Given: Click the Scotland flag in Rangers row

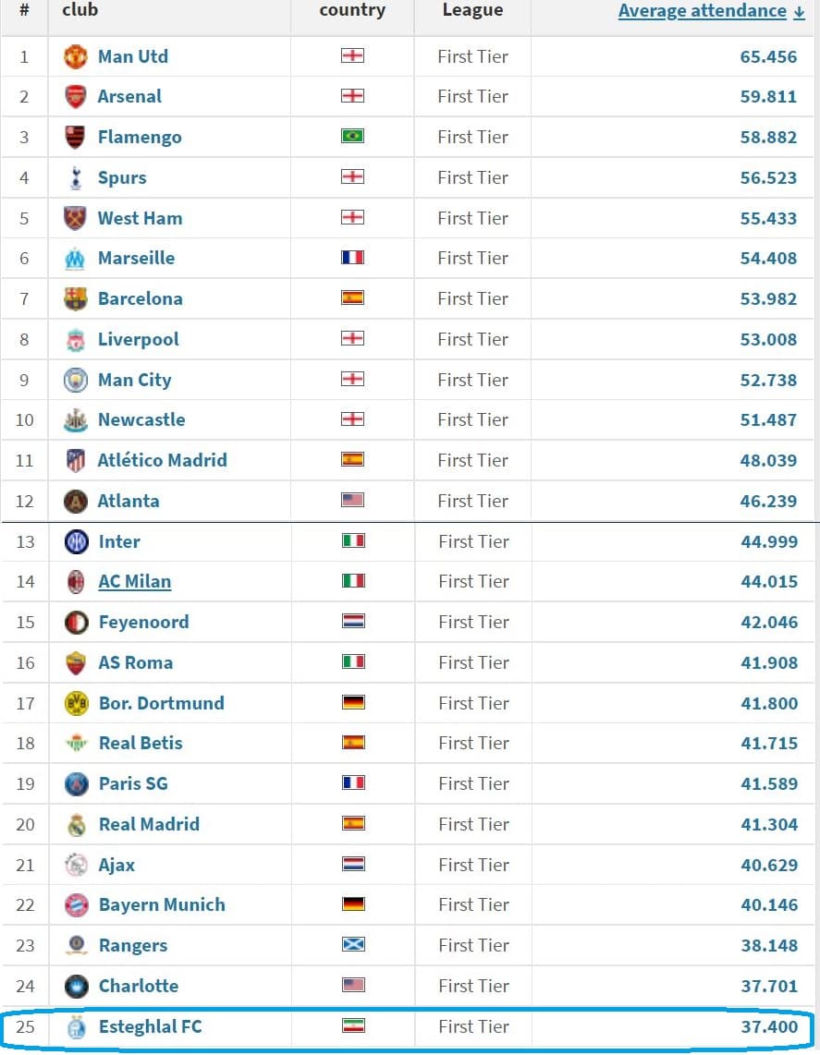Looking at the screenshot, I should coord(353,945).
